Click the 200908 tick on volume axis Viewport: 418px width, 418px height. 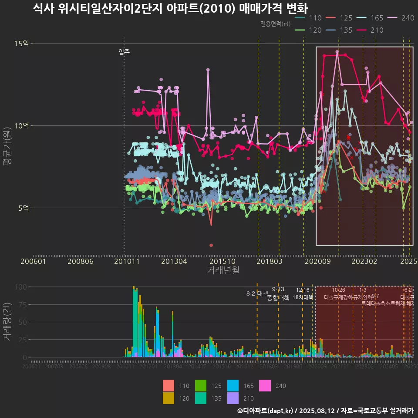pos(101,366)
